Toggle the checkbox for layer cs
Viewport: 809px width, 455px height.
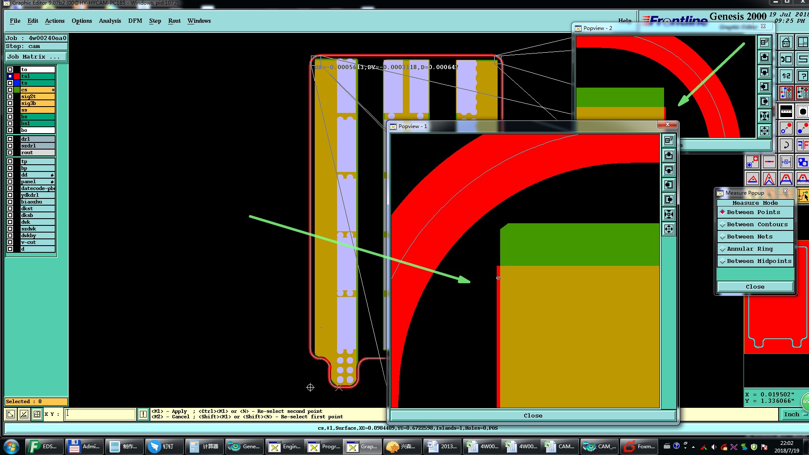click(10, 90)
